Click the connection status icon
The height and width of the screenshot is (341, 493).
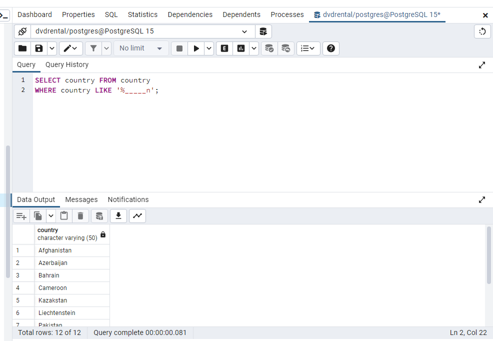[22, 31]
